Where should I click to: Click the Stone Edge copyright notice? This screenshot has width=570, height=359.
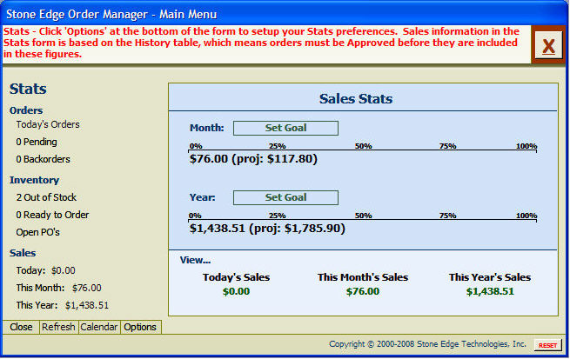pos(427,344)
